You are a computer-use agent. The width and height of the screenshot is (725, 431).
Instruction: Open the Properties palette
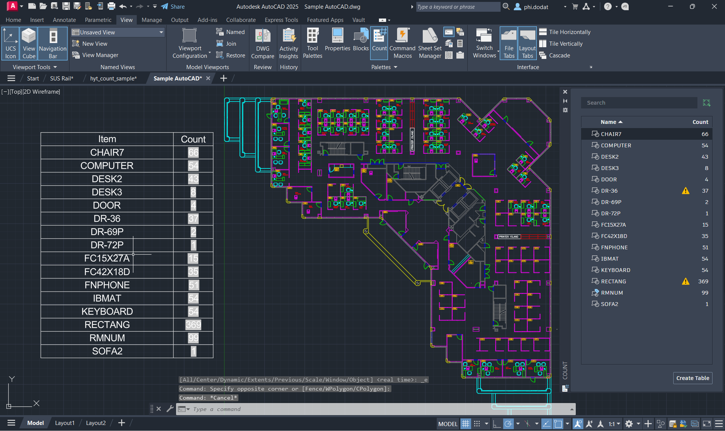[x=337, y=40]
